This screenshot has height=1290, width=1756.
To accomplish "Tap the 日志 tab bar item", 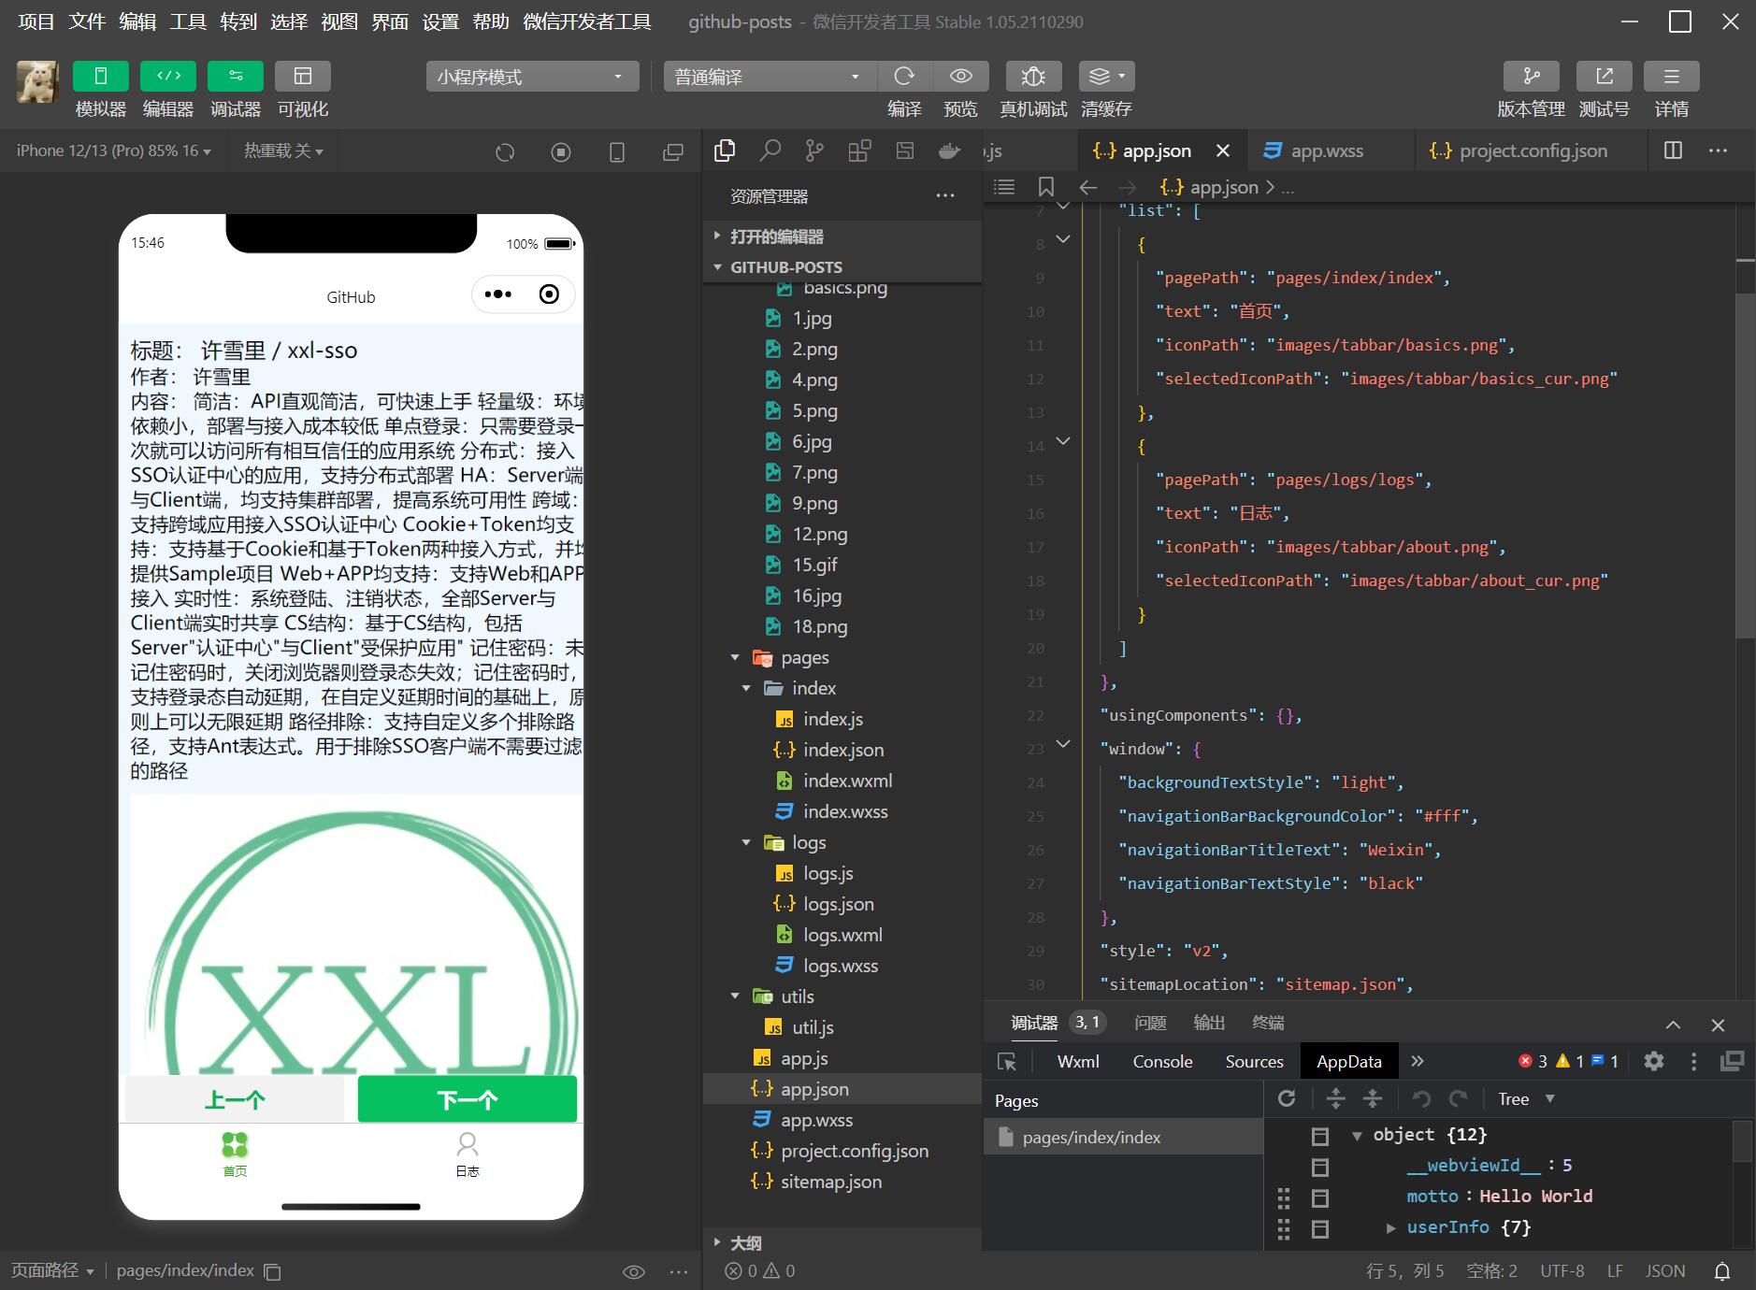I will tap(468, 1154).
